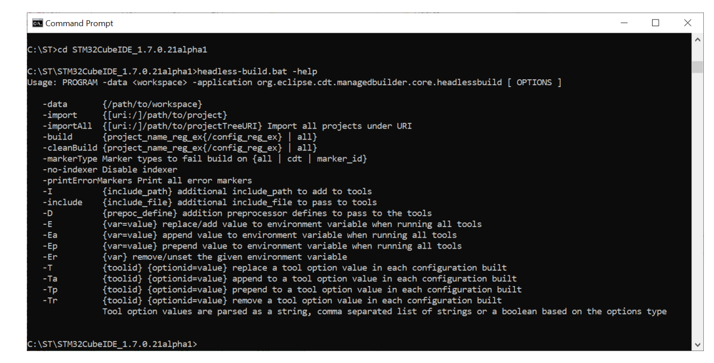Click the '-data' option in the help output

point(55,104)
